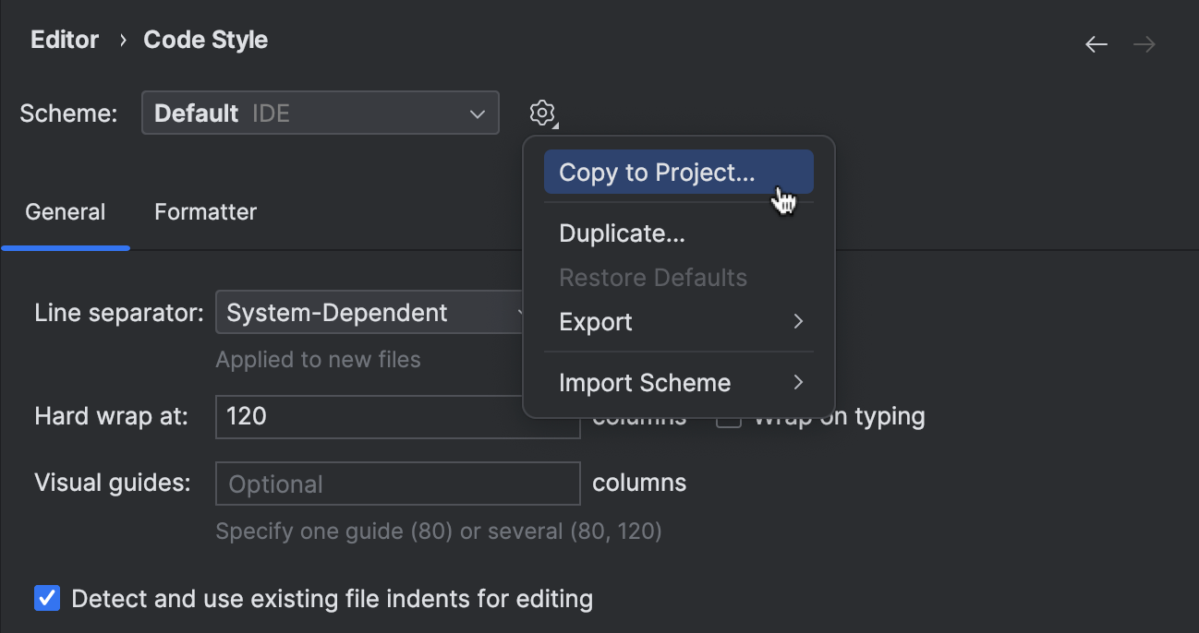Expand the Export menu entry
Screen dimensions: 1199x633
point(596,321)
